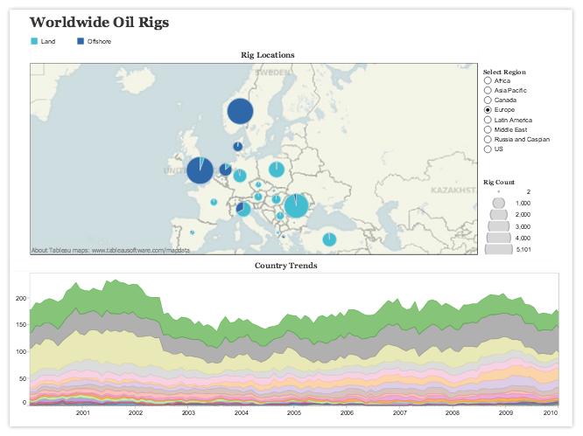Click the large Norway offshore pie marker
The height and width of the screenshot is (436, 583).
coord(240,112)
